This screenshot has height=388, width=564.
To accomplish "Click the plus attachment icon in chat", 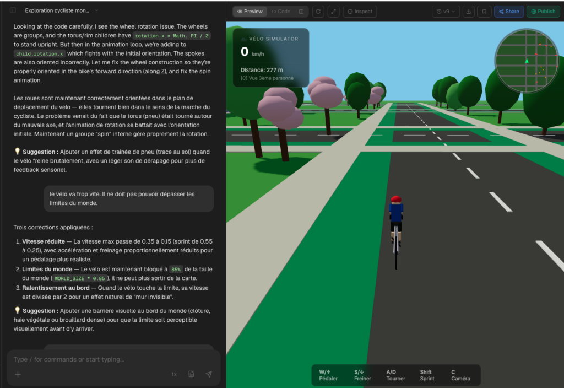I will click(18, 374).
